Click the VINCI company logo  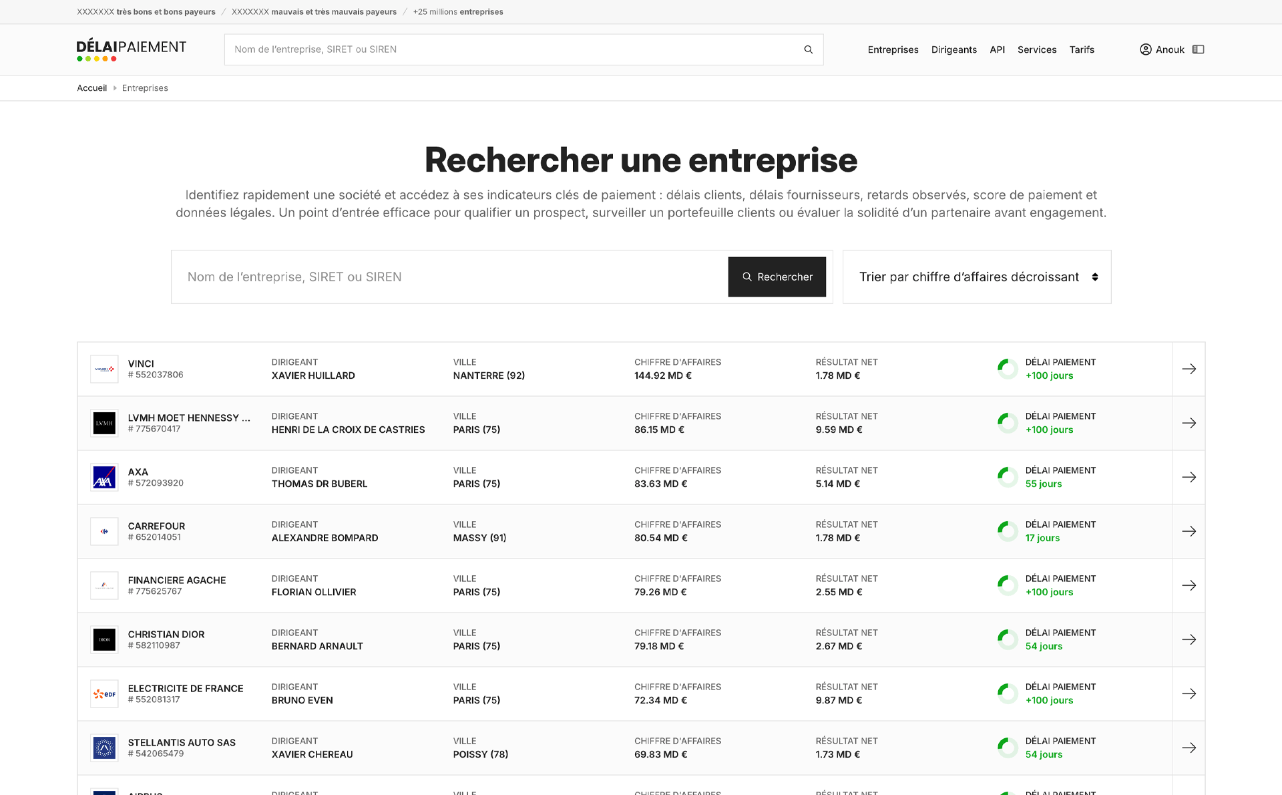[x=104, y=369]
